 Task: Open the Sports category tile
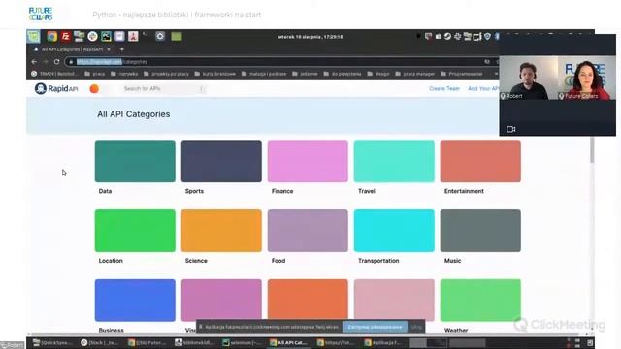221,161
